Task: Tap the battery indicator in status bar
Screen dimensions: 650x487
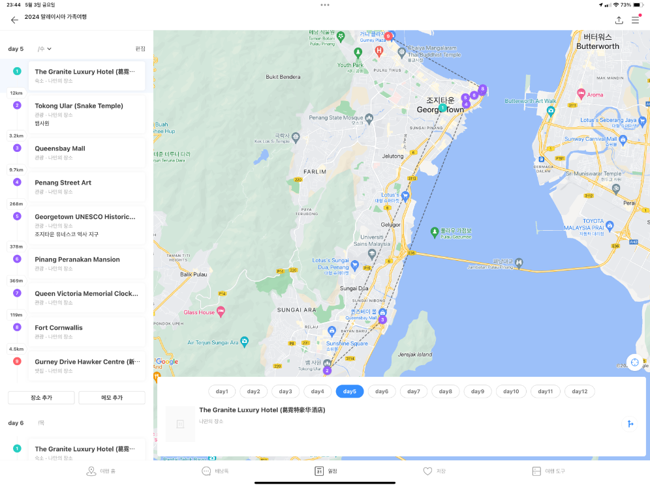Action: coord(637,5)
